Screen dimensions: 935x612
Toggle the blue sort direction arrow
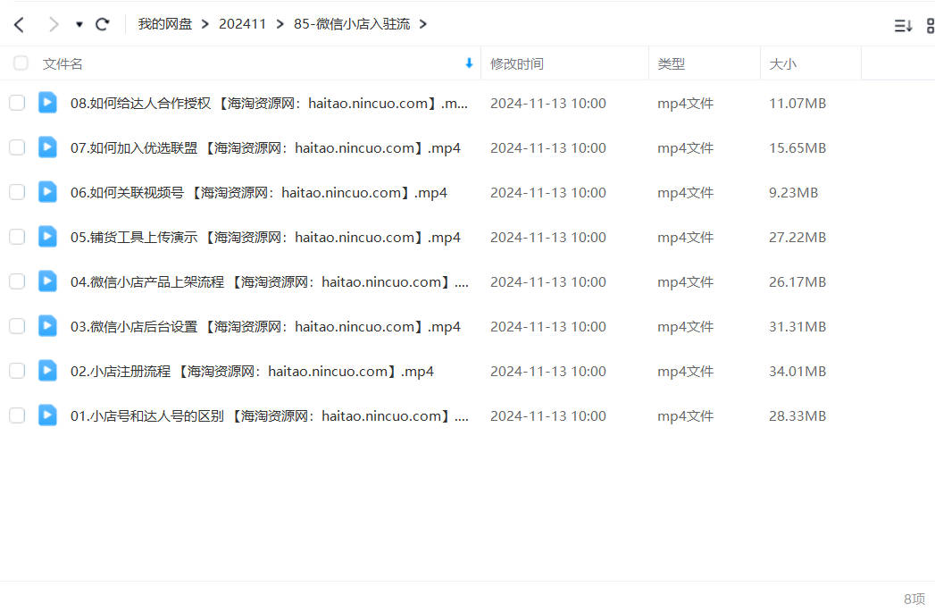pos(469,63)
